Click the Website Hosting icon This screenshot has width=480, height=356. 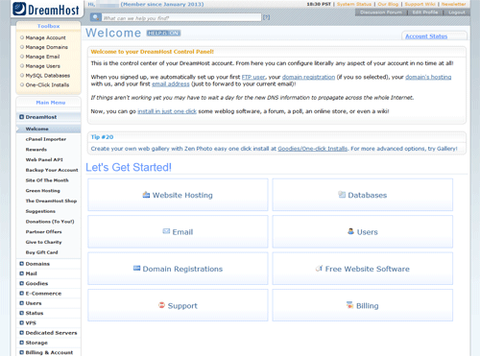tap(146, 195)
